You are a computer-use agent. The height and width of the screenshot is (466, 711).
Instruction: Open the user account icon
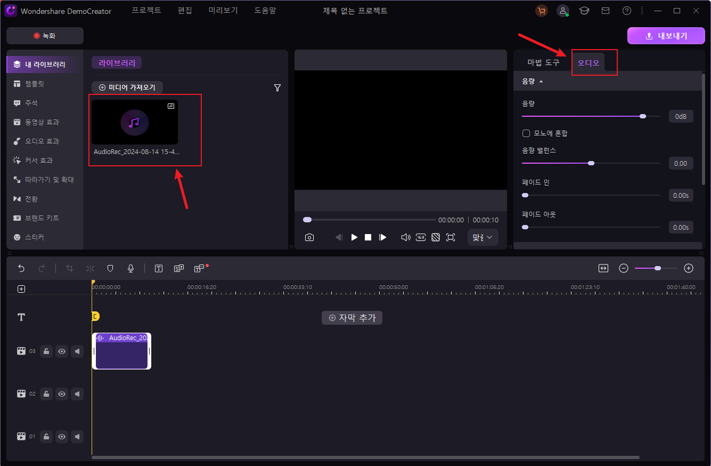tap(563, 11)
